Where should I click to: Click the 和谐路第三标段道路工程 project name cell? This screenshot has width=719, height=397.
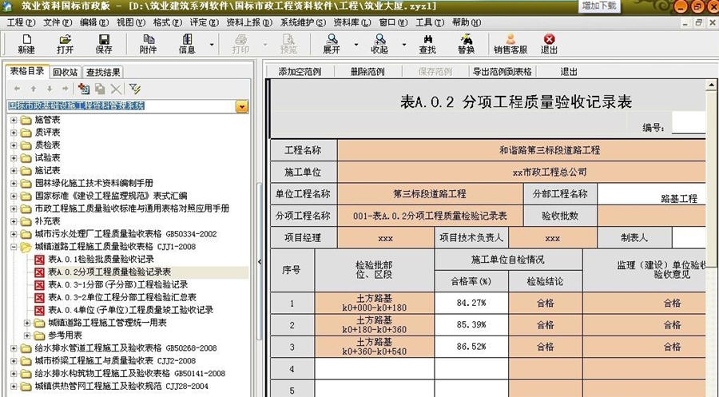(522, 150)
